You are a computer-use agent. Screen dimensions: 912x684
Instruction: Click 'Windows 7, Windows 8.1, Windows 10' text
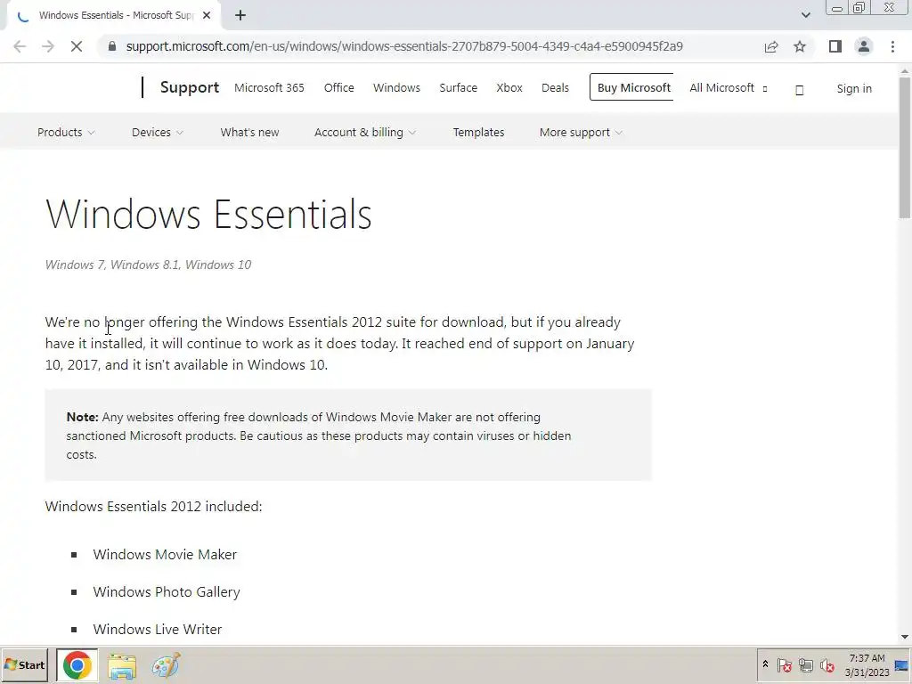point(149,265)
